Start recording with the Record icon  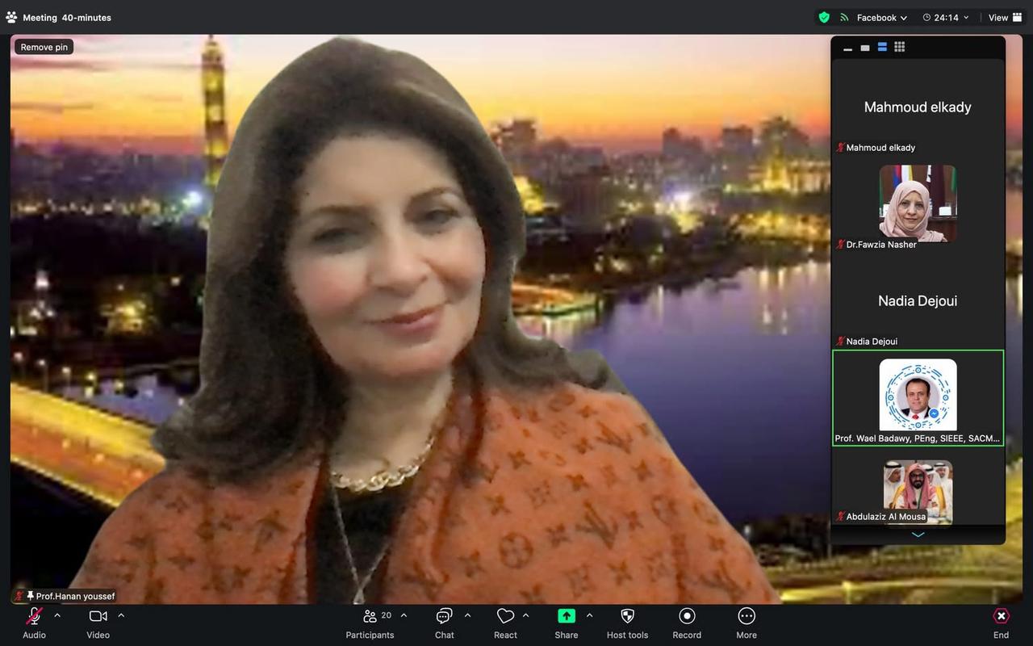point(687,617)
